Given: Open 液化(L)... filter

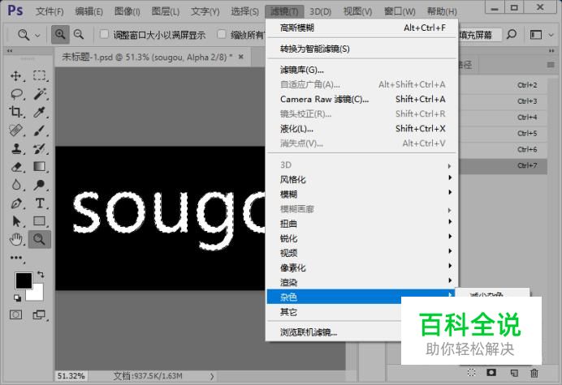Looking at the screenshot, I should (x=361, y=128).
